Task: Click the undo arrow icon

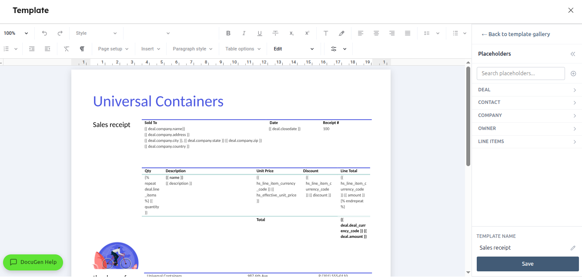Action: point(44,33)
